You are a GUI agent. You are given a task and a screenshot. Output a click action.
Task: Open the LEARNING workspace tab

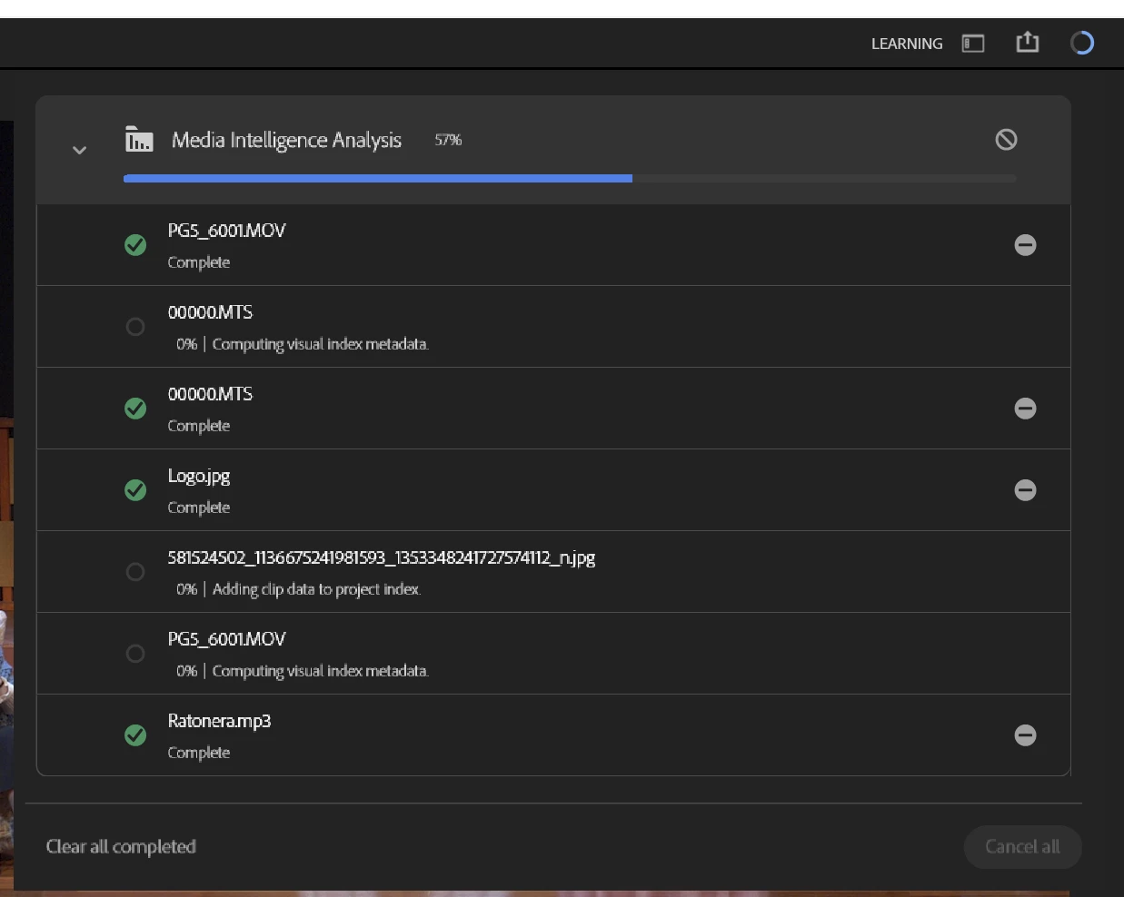coord(906,44)
